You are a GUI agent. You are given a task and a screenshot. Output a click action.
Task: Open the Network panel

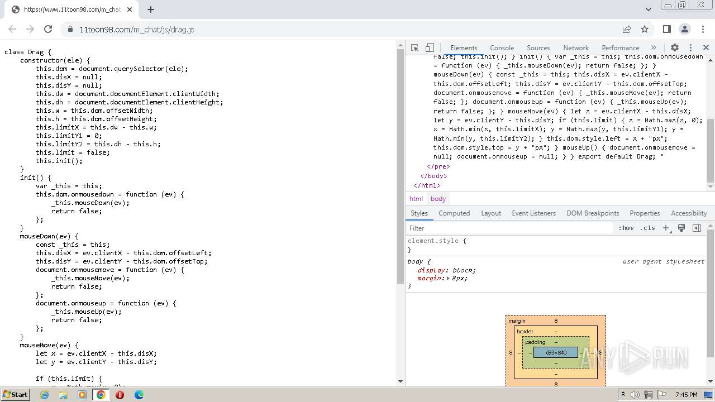[576, 48]
